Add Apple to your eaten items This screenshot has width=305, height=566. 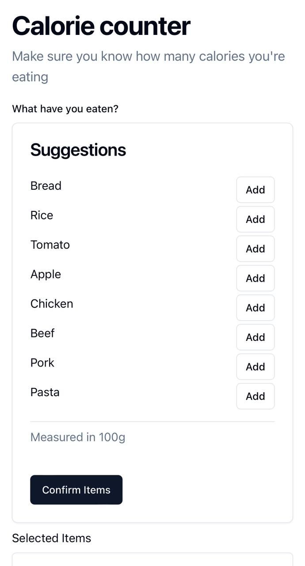pyautogui.click(x=255, y=278)
